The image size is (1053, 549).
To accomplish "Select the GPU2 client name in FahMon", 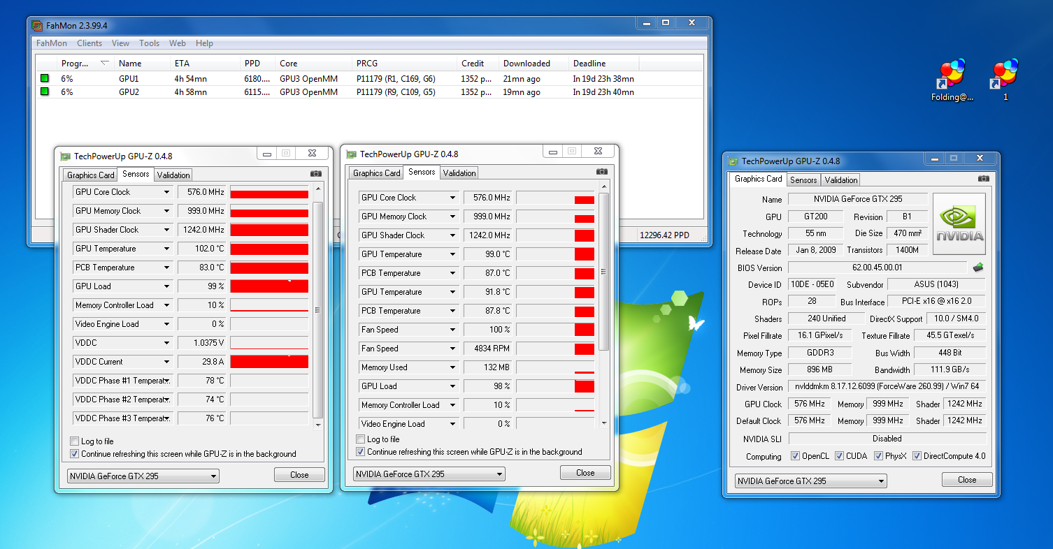I will (129, 92).
